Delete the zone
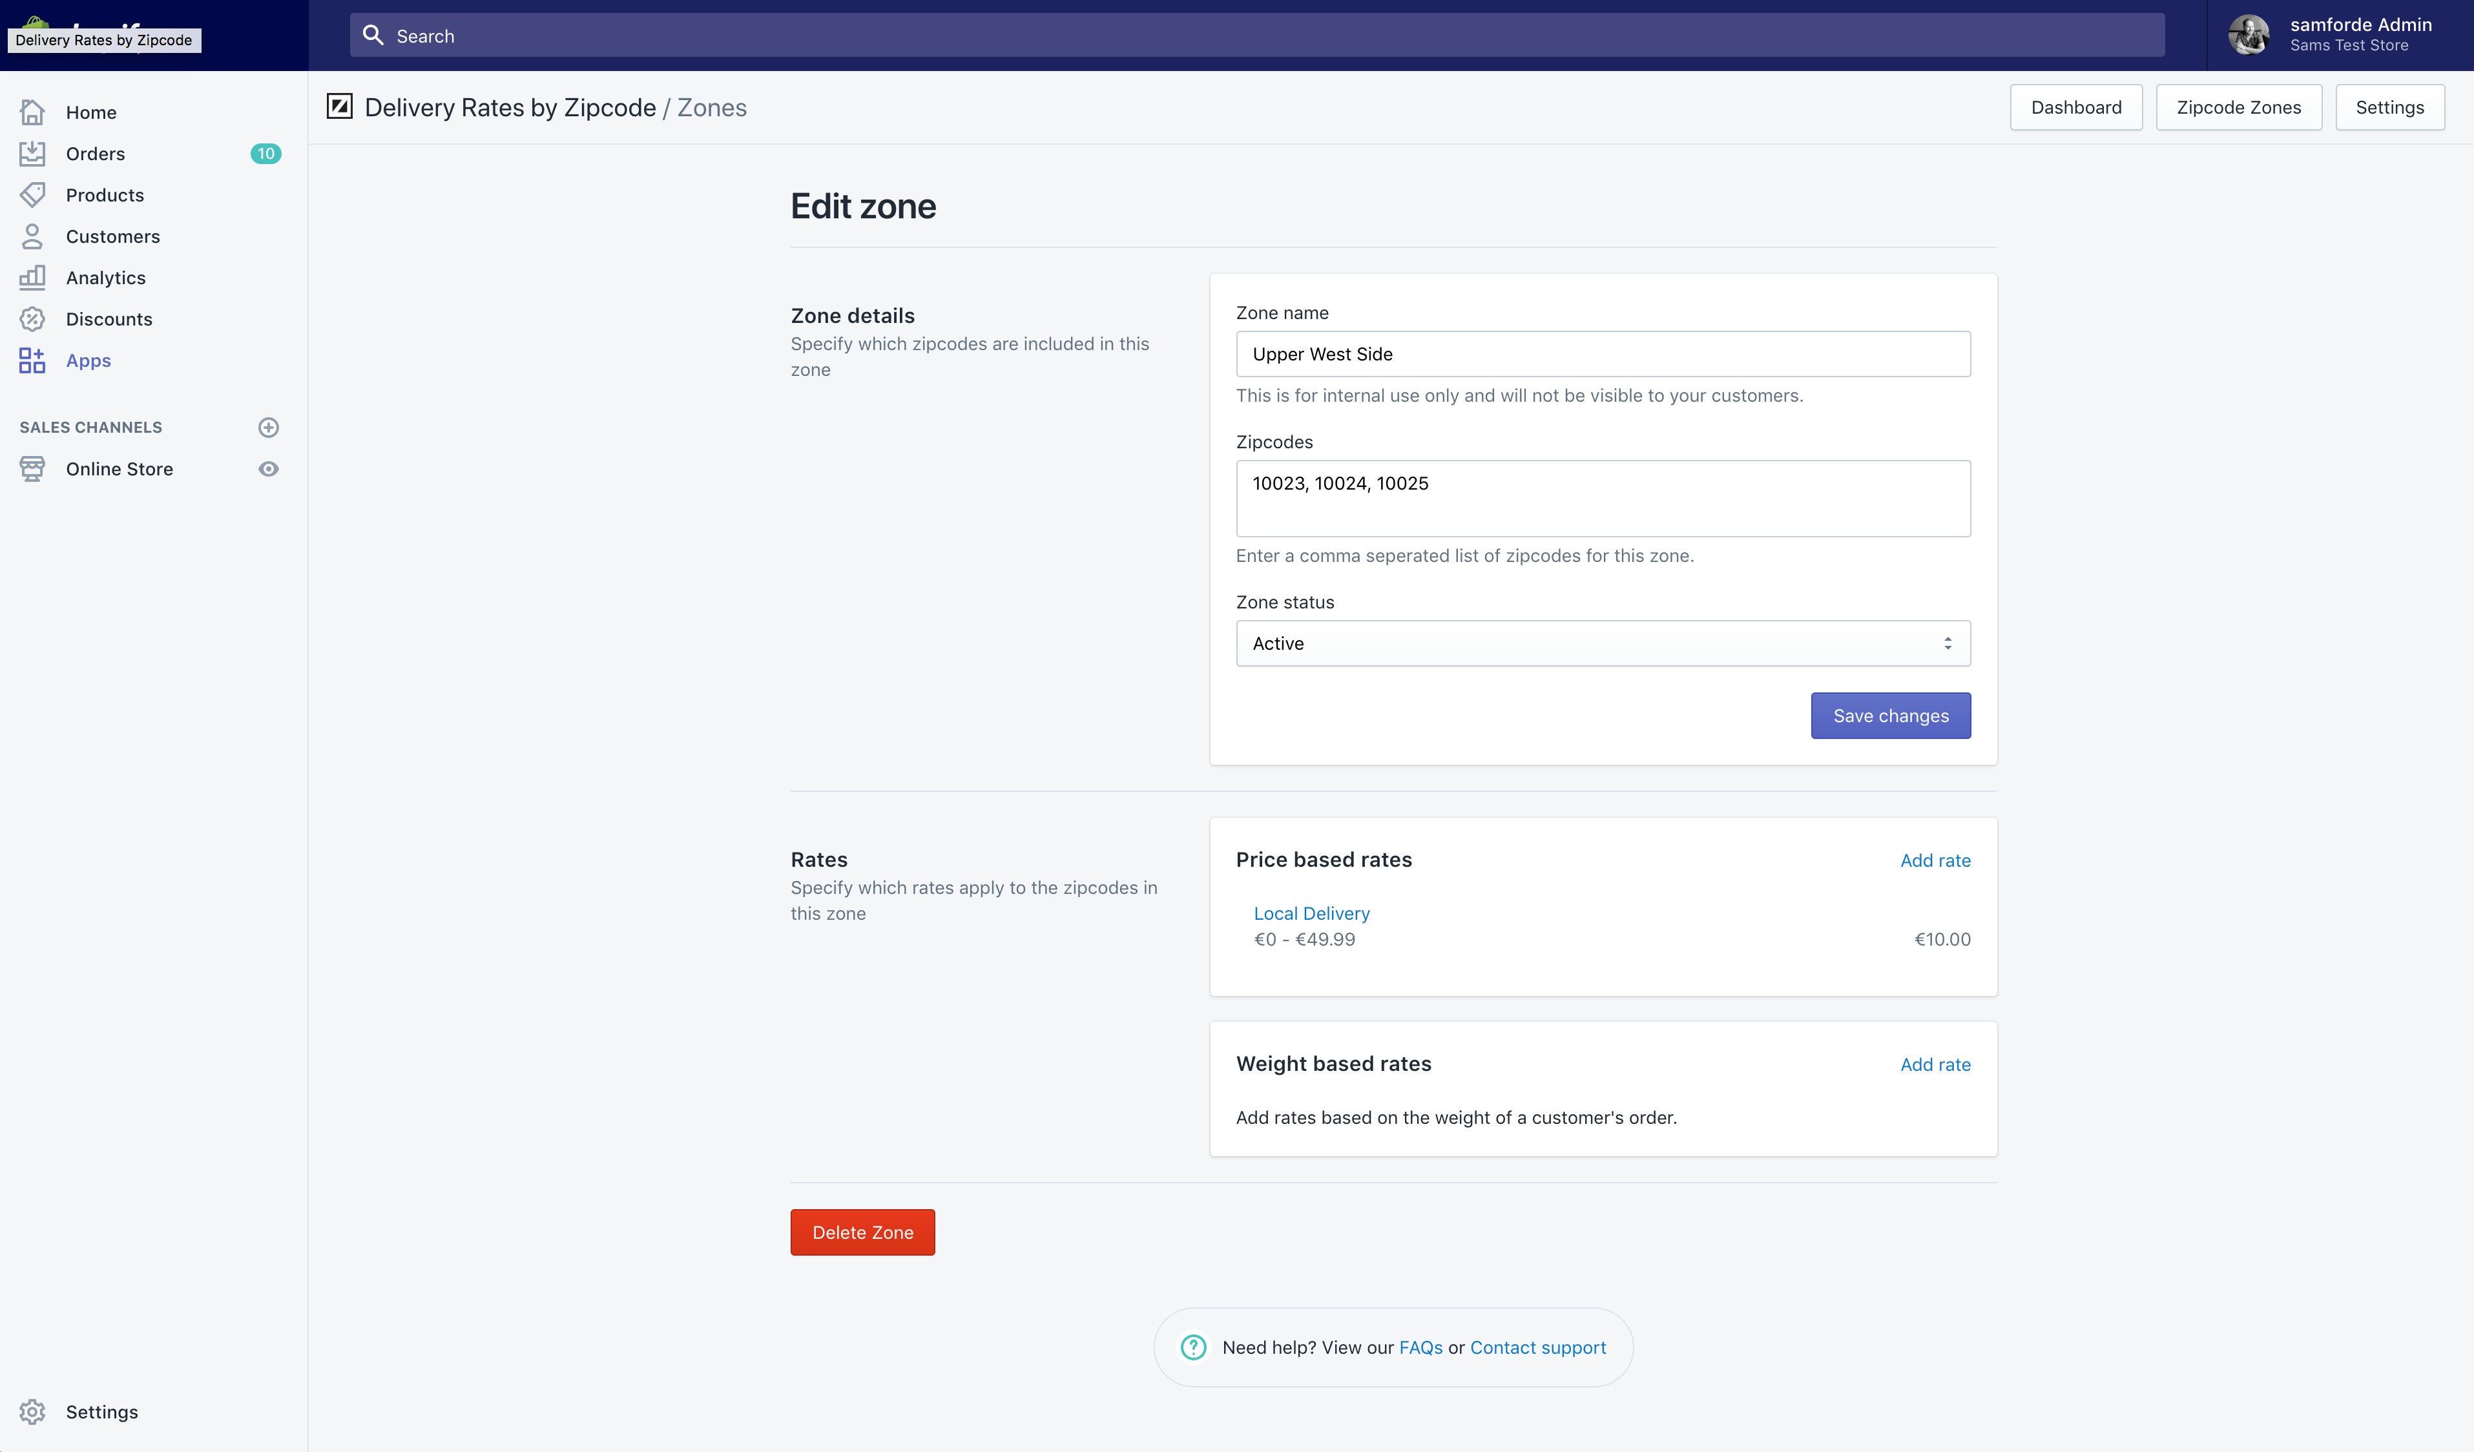 point(862,1232)
